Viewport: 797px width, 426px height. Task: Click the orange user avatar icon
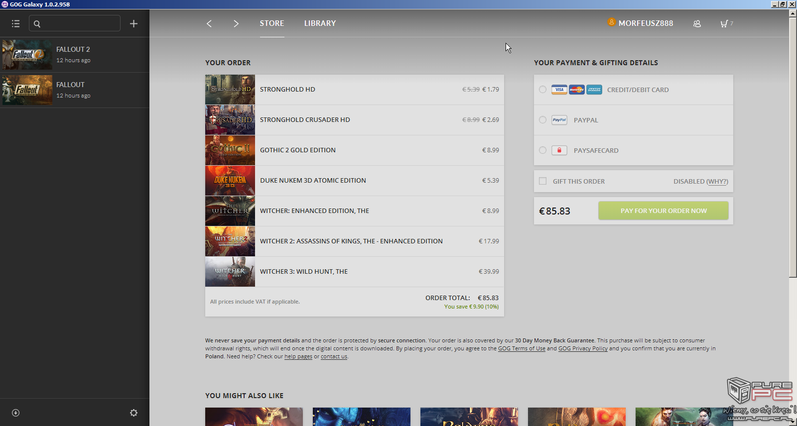point(611,22)
